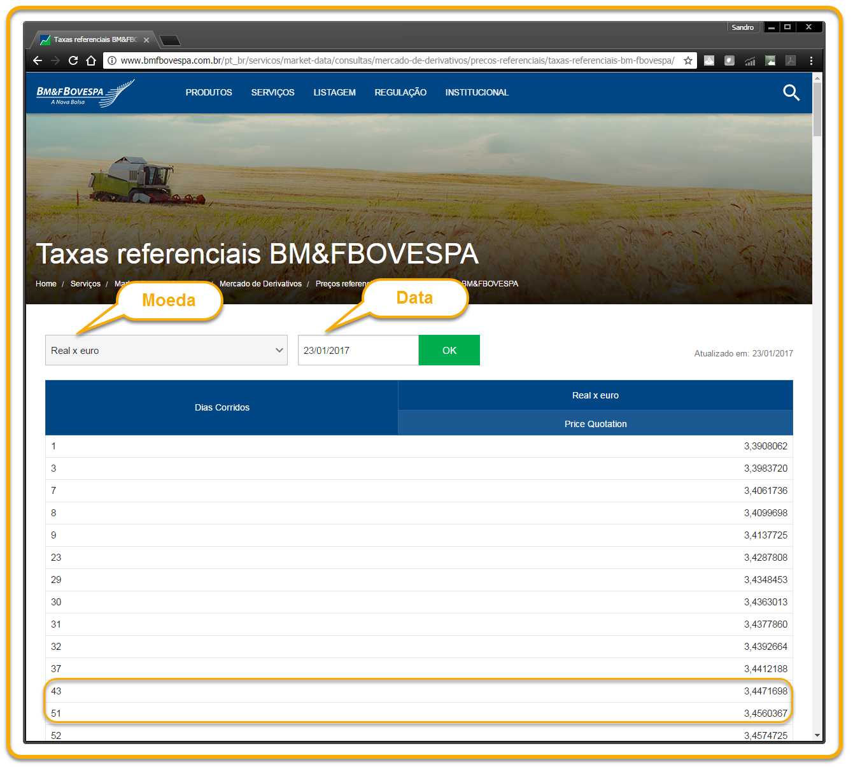The width and height of the screenshot is (853, 767).
Task: Select the value 3,4287808
Action: click(766, 558)
